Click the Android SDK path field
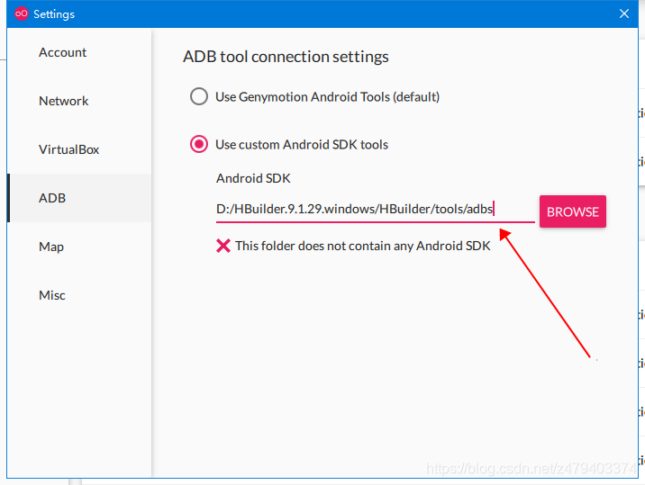 (x=375, y=210)
